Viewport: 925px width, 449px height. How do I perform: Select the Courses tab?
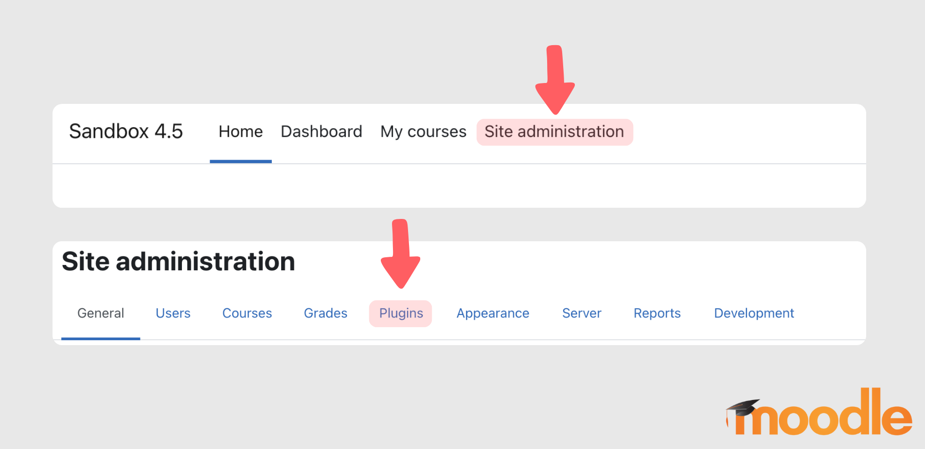tap(247, 314)
